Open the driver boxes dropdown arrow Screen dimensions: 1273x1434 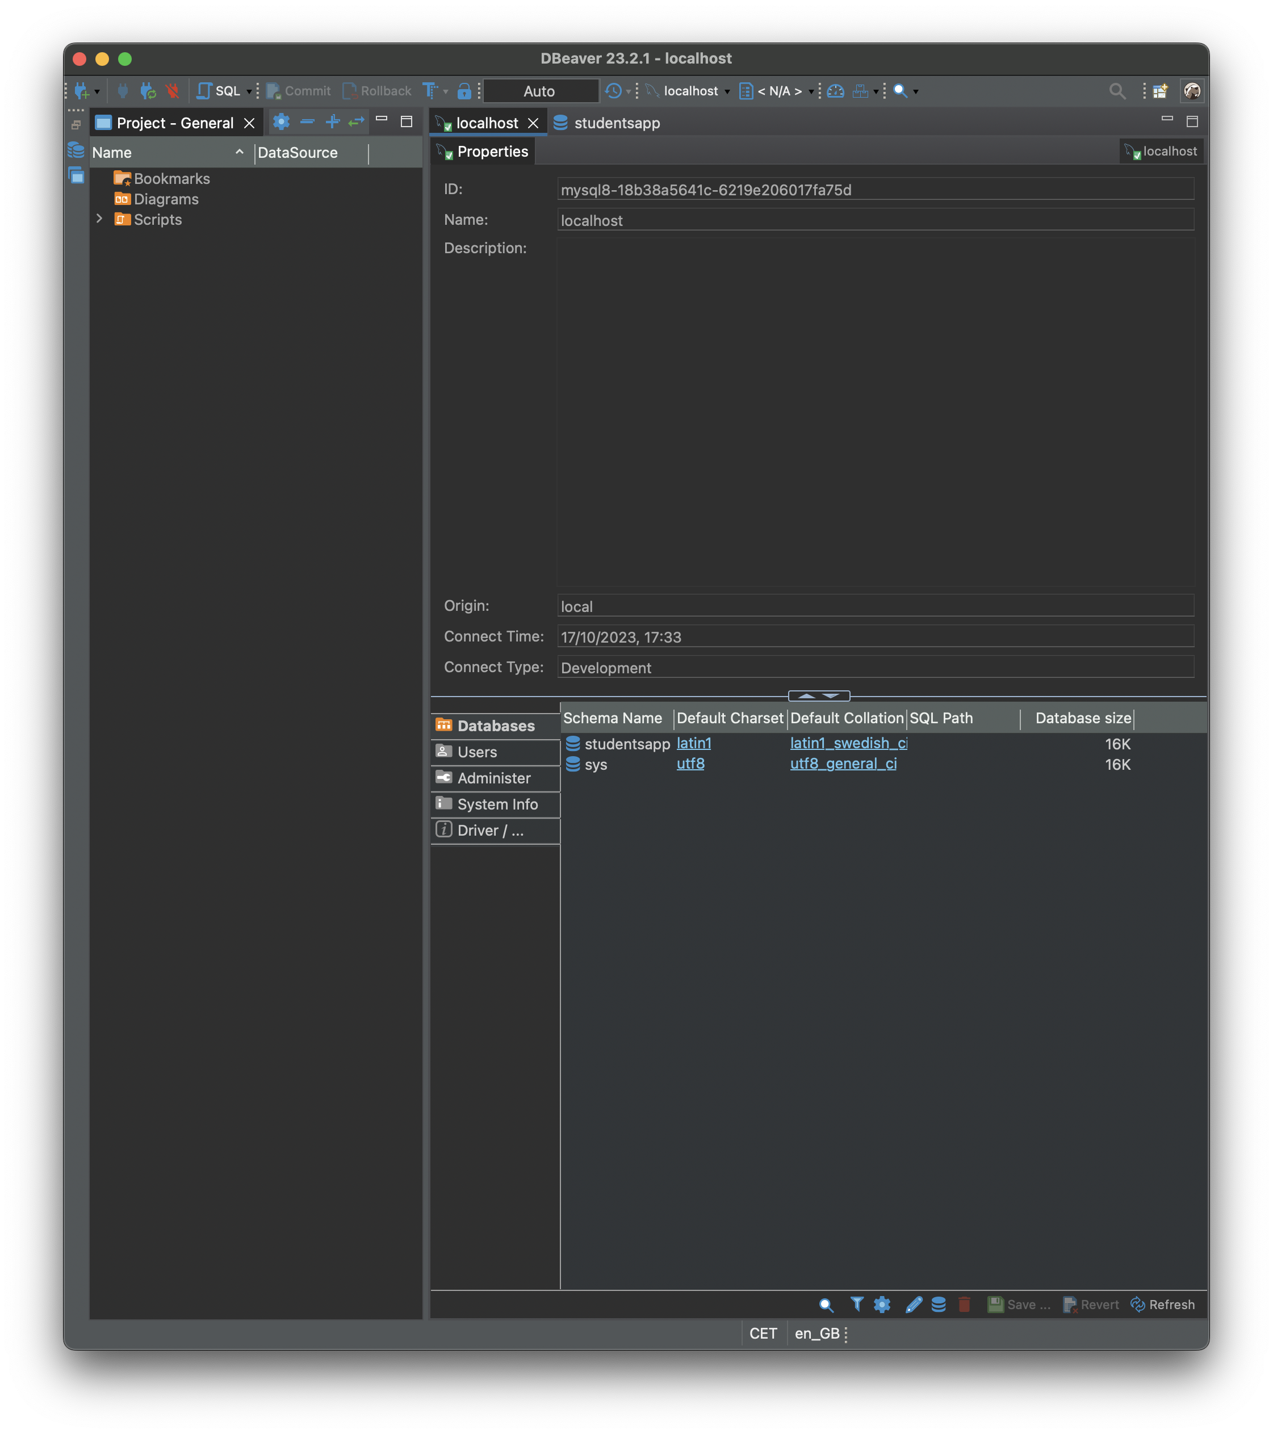876,92
